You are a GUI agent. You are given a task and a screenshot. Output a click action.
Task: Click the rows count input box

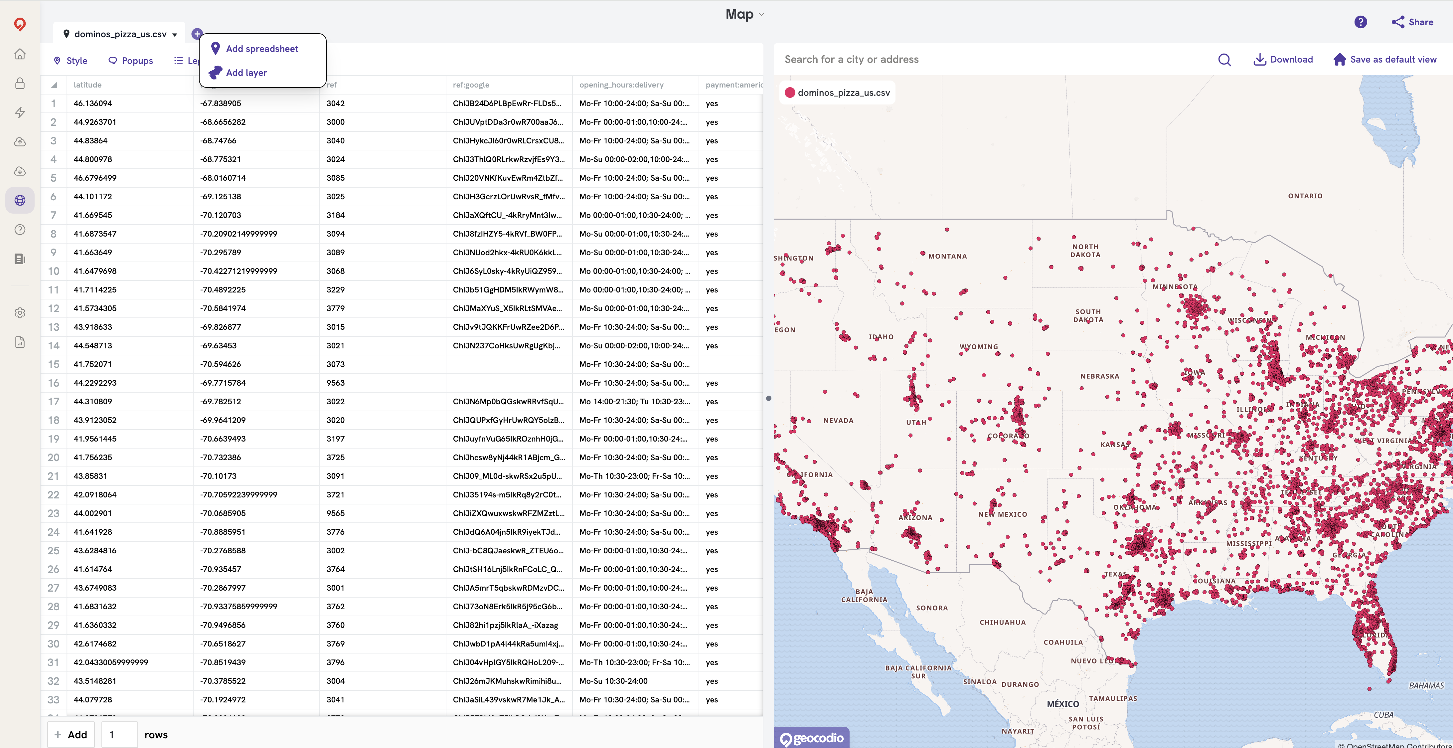tap(119, 734)
